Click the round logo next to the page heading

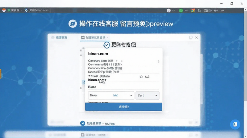pyautogui.click(x=73, y=24)
